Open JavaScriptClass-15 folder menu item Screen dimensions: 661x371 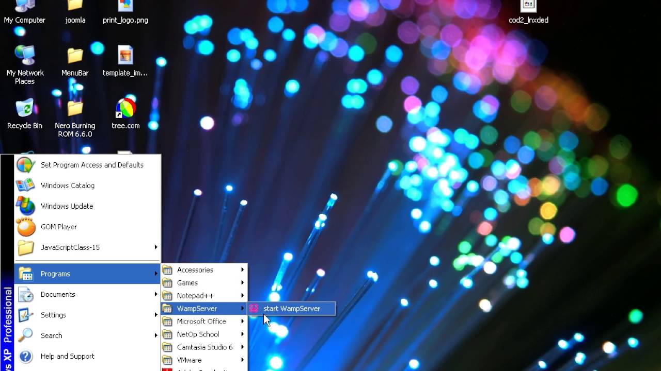click(88, 247)
